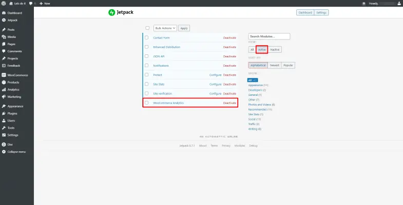This screenshot has width=403, height=205.
Task: Check the Enhanced Distribution checkbox
Action: [x=146, y=47]
